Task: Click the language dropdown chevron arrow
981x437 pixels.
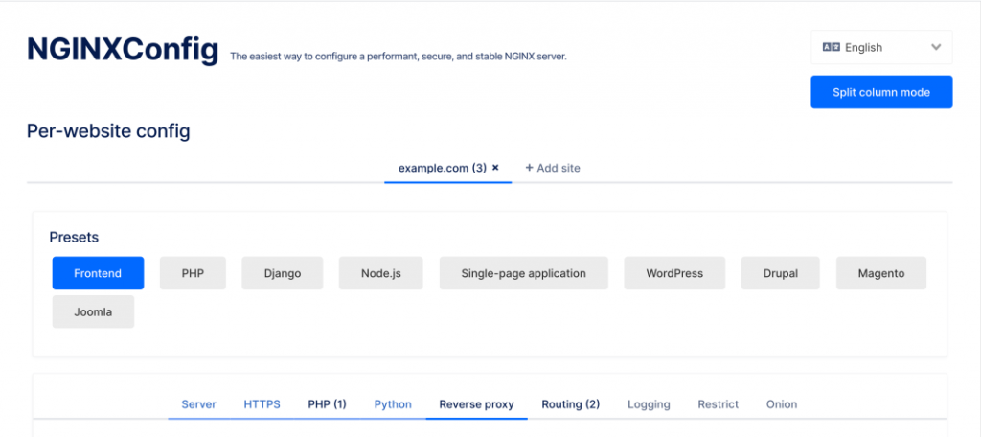Action: tap(936, 47)
